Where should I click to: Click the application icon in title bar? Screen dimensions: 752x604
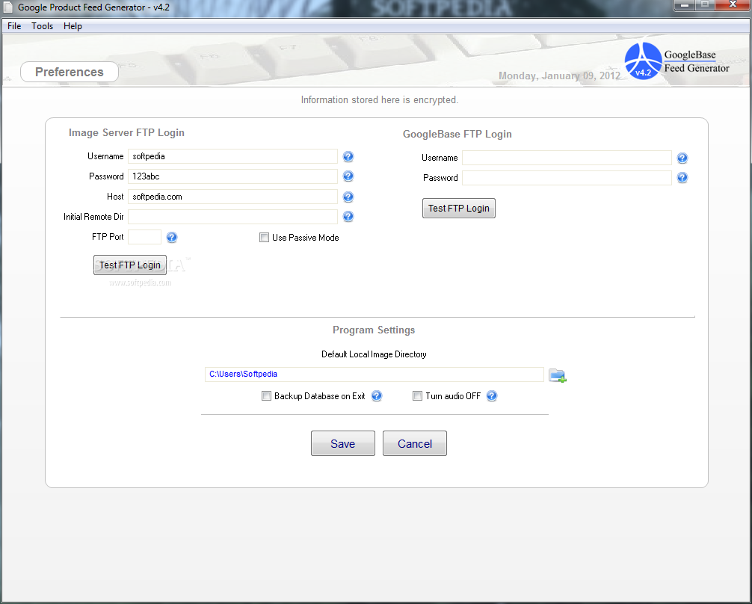point(8,7)
